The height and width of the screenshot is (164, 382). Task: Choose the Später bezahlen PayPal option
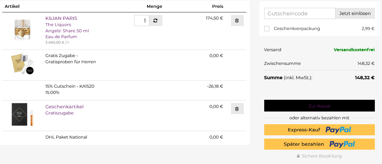pos(319,144)
